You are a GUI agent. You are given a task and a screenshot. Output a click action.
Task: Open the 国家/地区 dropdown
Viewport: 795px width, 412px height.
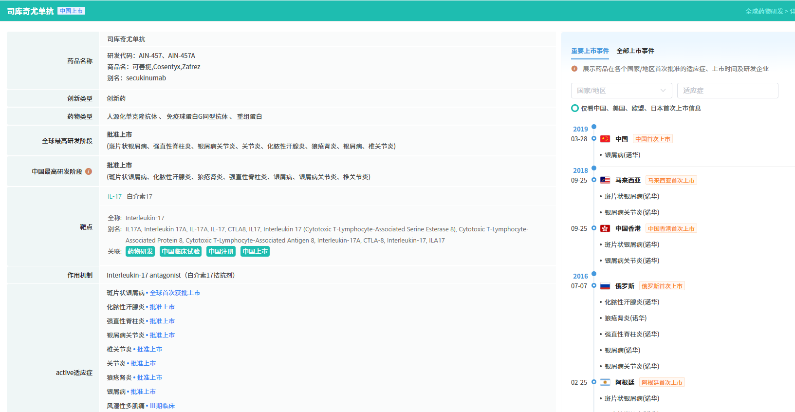pos(621,91)
